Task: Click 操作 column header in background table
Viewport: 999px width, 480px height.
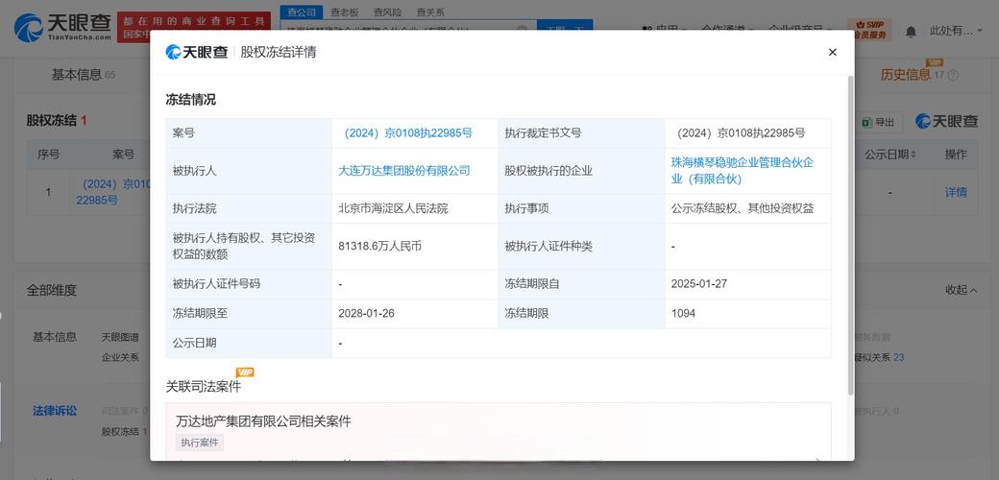Action: click(956, 155)
